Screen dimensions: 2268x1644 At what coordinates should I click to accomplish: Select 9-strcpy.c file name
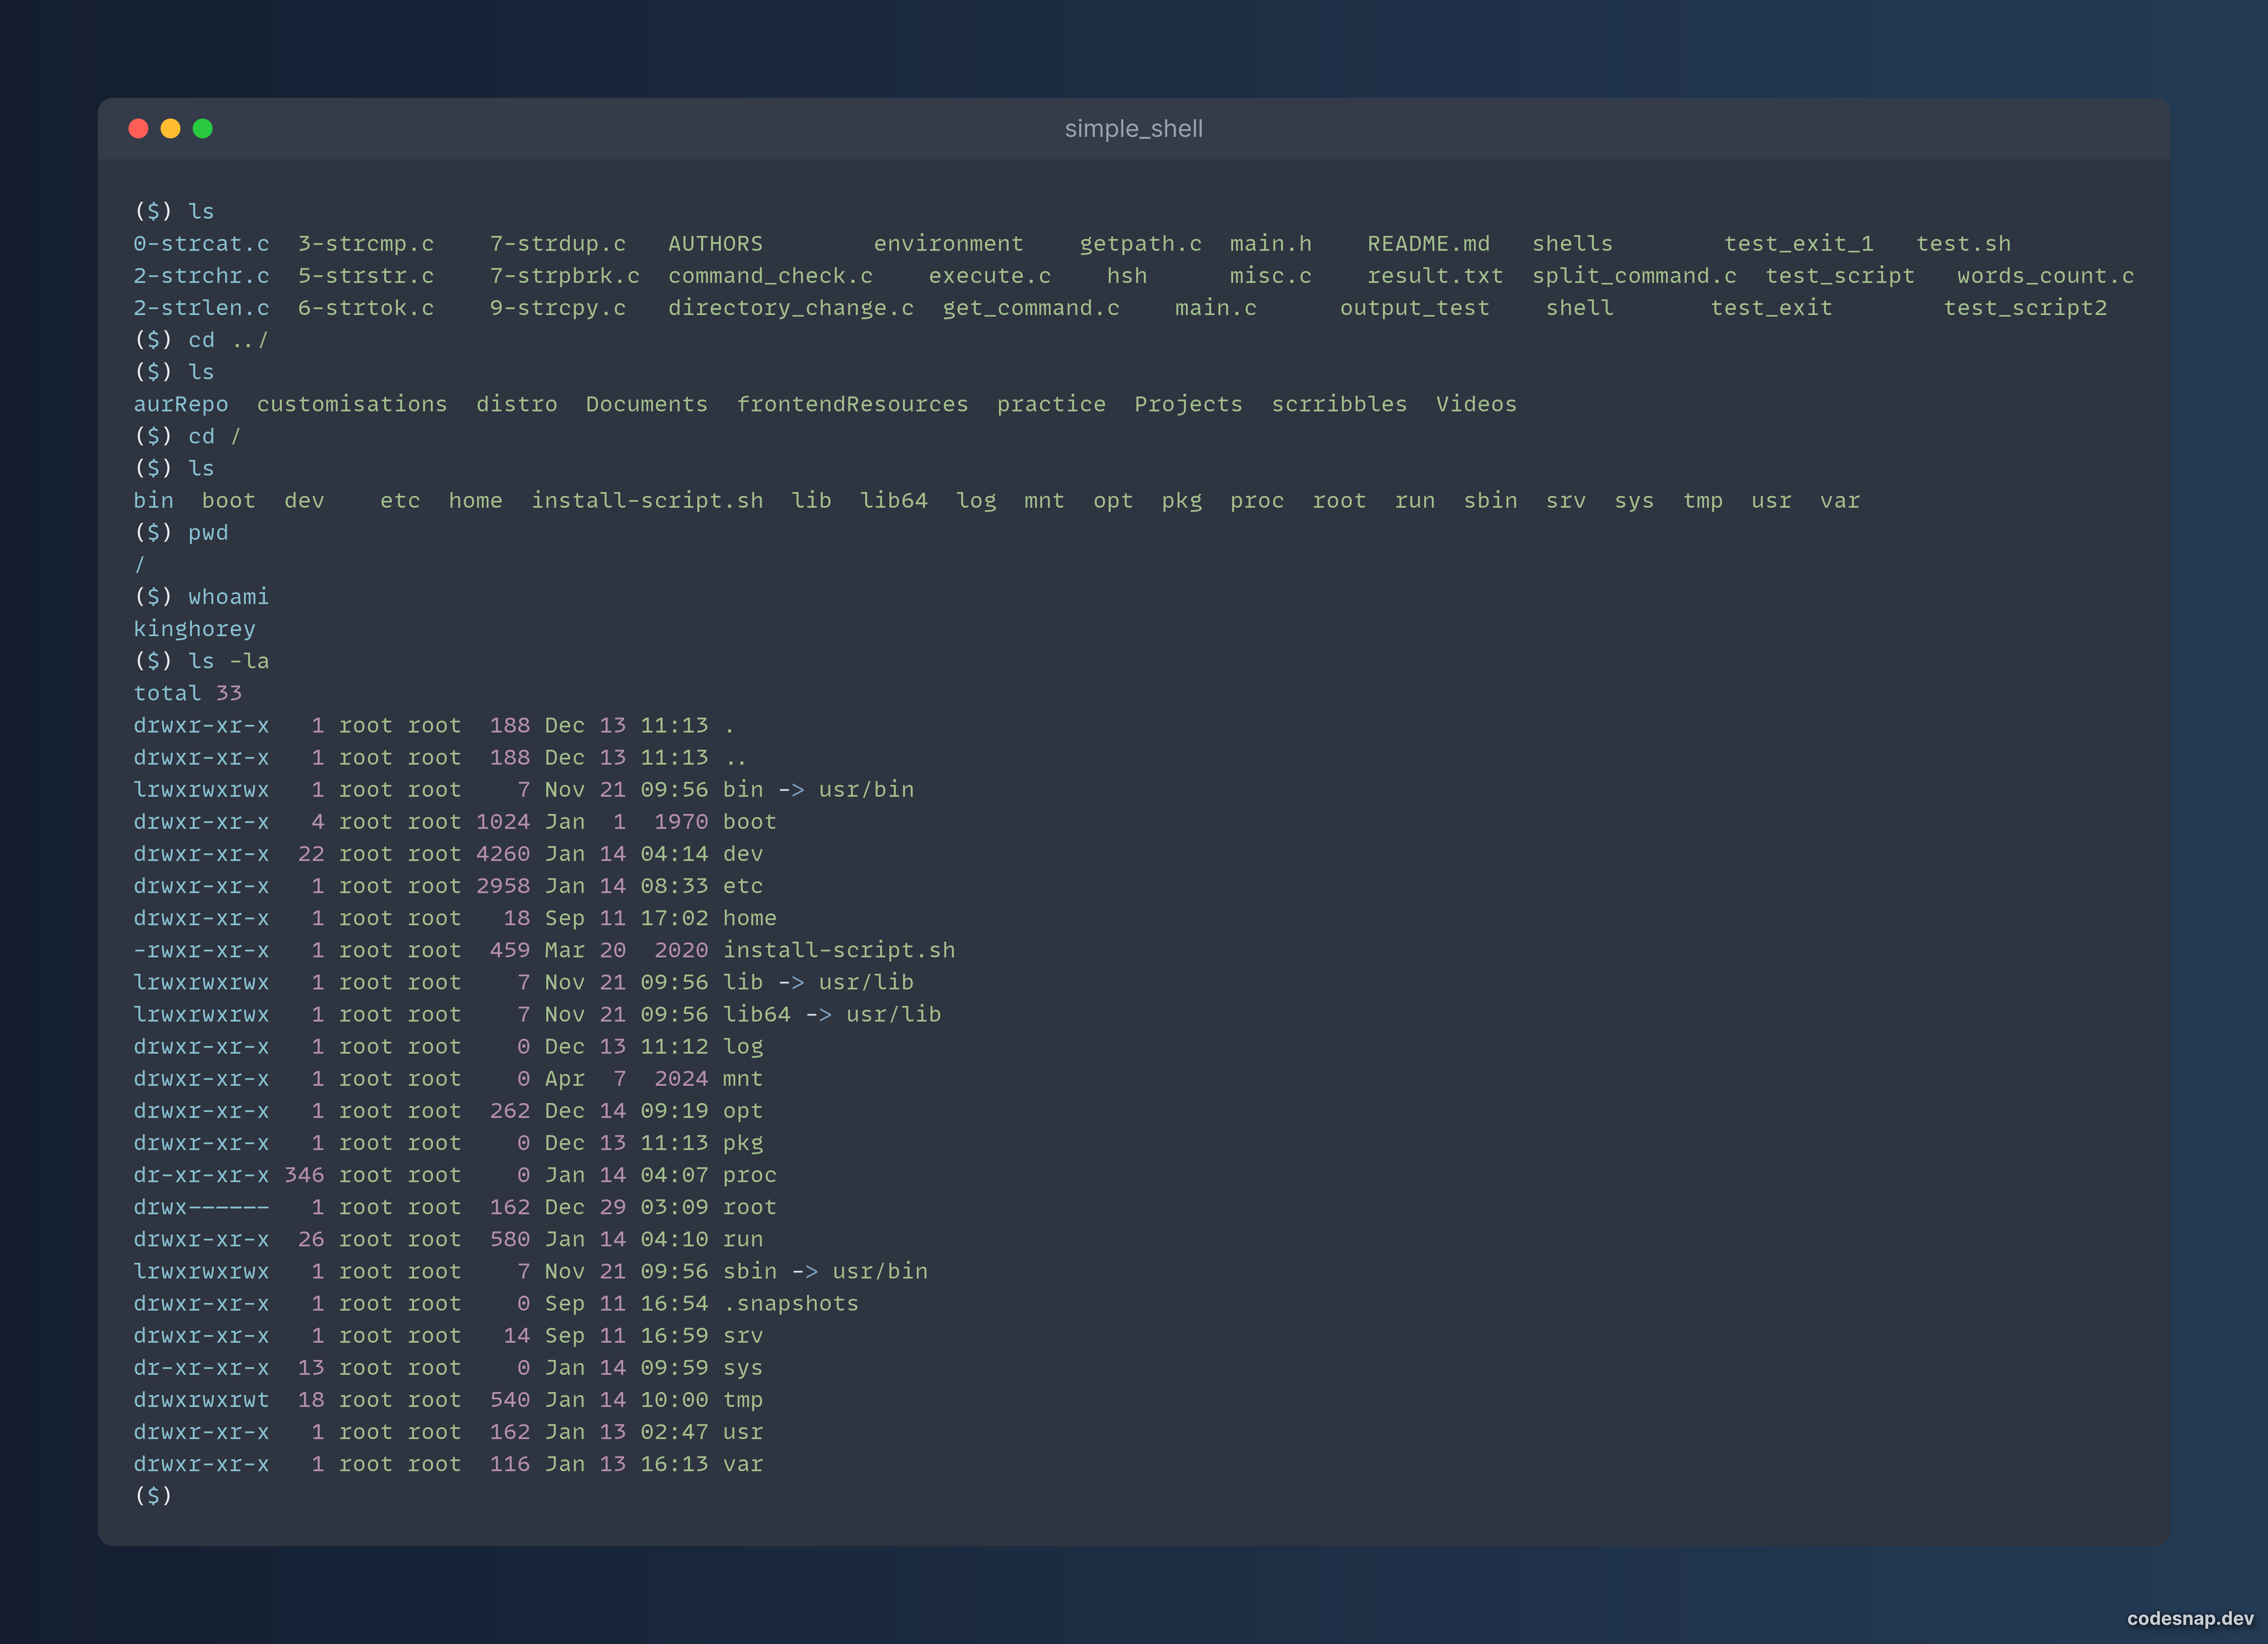[x=558, y=308]
